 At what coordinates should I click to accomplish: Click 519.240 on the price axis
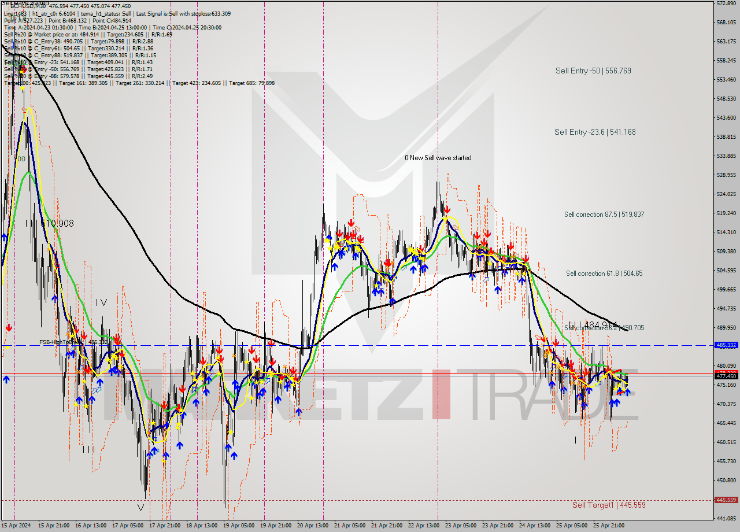[x=726, y=213]
